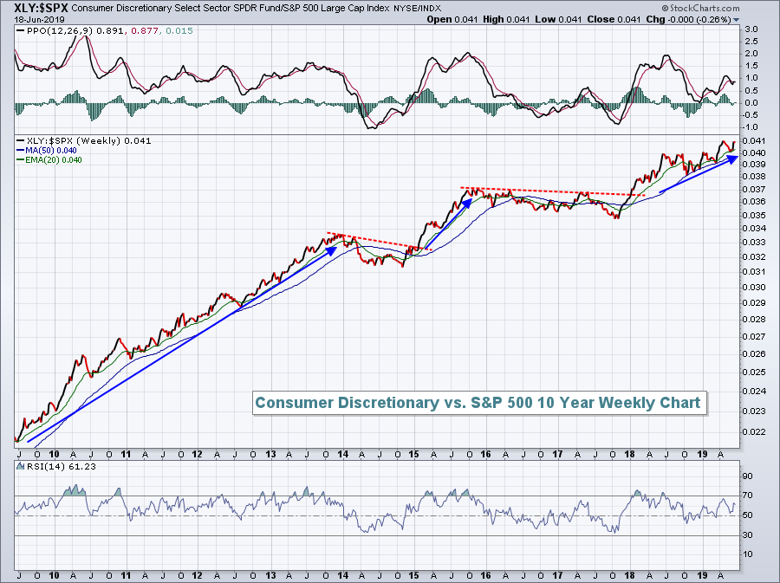Click the blue MA(50) legend line swatch
This screenshot has height=583, width=780.
(21, 151)
